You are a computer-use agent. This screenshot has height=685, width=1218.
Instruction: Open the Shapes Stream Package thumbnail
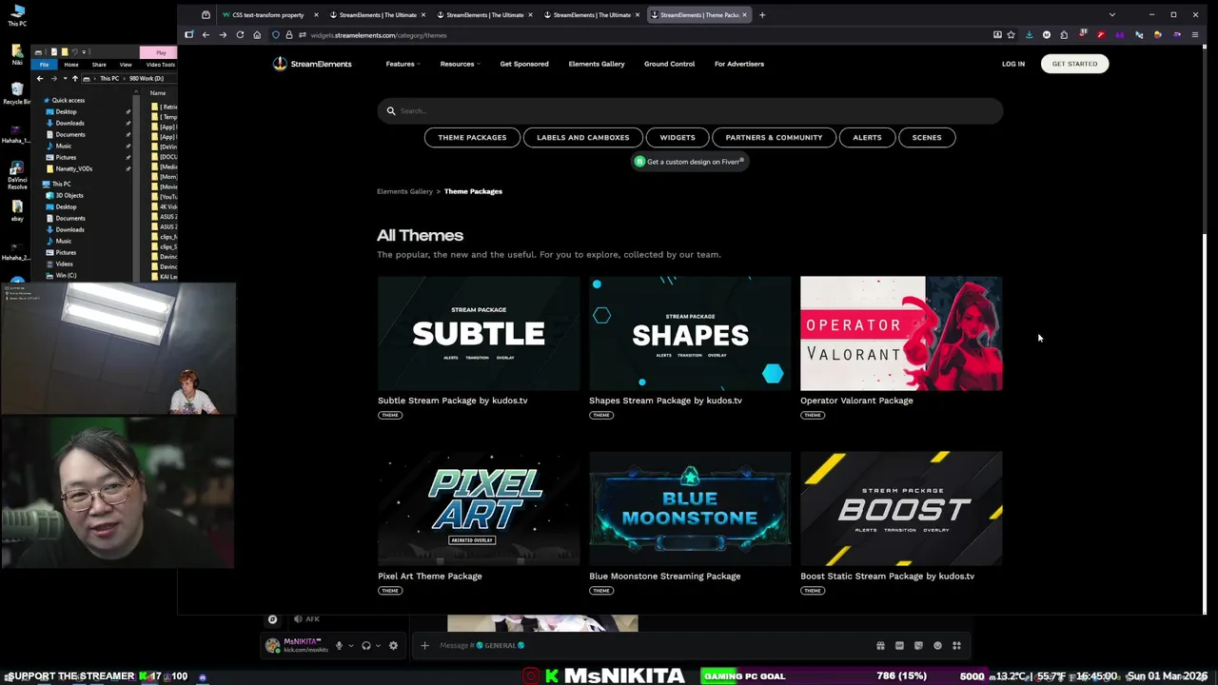pyautogui.click(x=690, y=334)
